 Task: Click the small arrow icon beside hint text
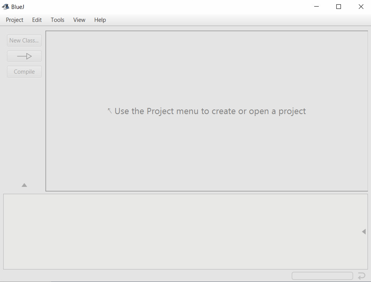[110, 111]
